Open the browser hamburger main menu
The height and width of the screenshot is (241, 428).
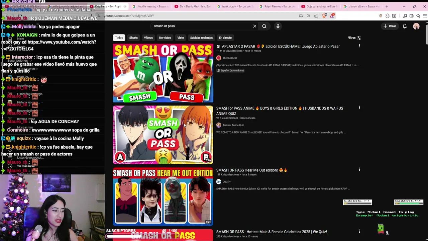tap(425, 16)
